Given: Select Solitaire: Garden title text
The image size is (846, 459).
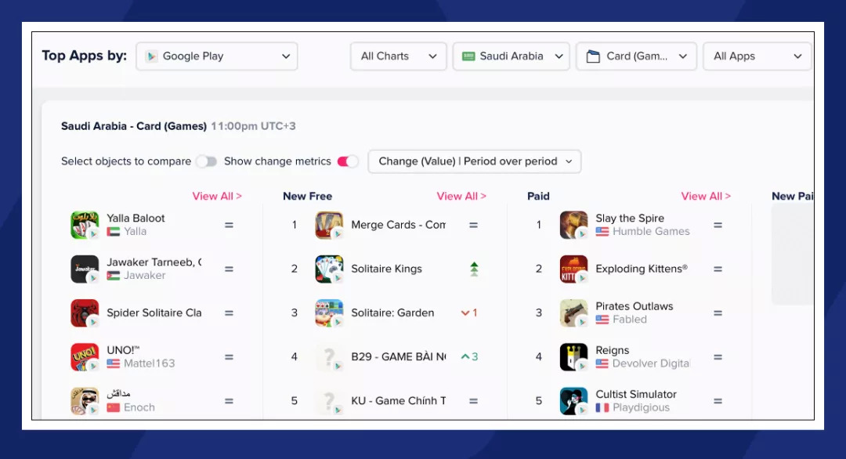Looking at the screenshot, I should (x=392, y=313).
